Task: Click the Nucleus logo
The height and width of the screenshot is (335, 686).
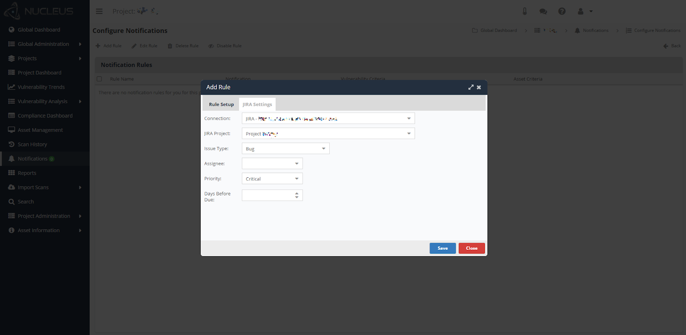Action: [x=39, y=11]
